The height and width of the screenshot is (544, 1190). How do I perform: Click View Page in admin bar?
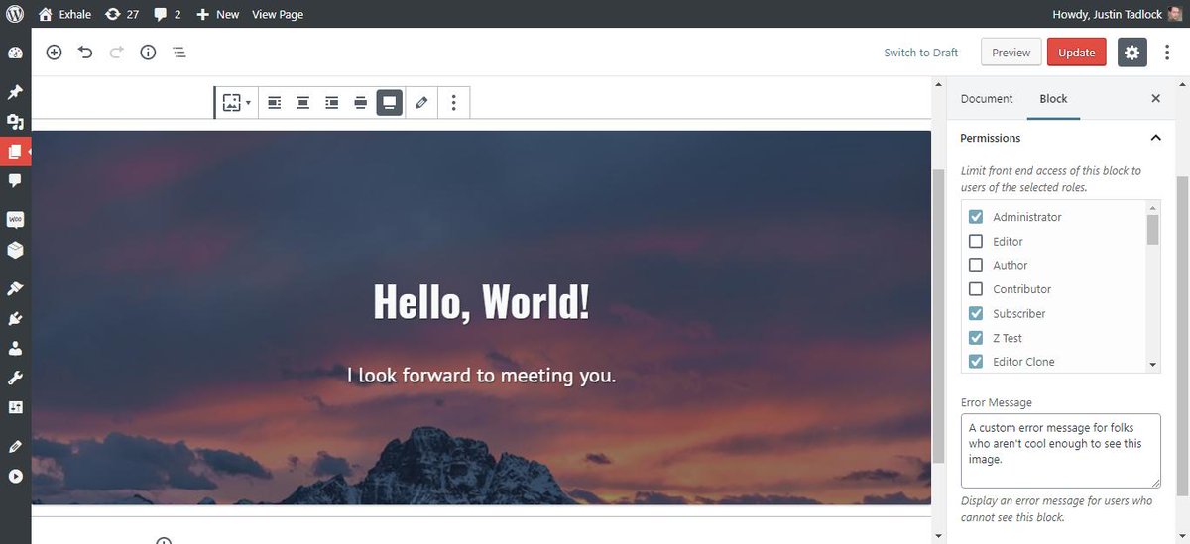[x=278, y=14]
